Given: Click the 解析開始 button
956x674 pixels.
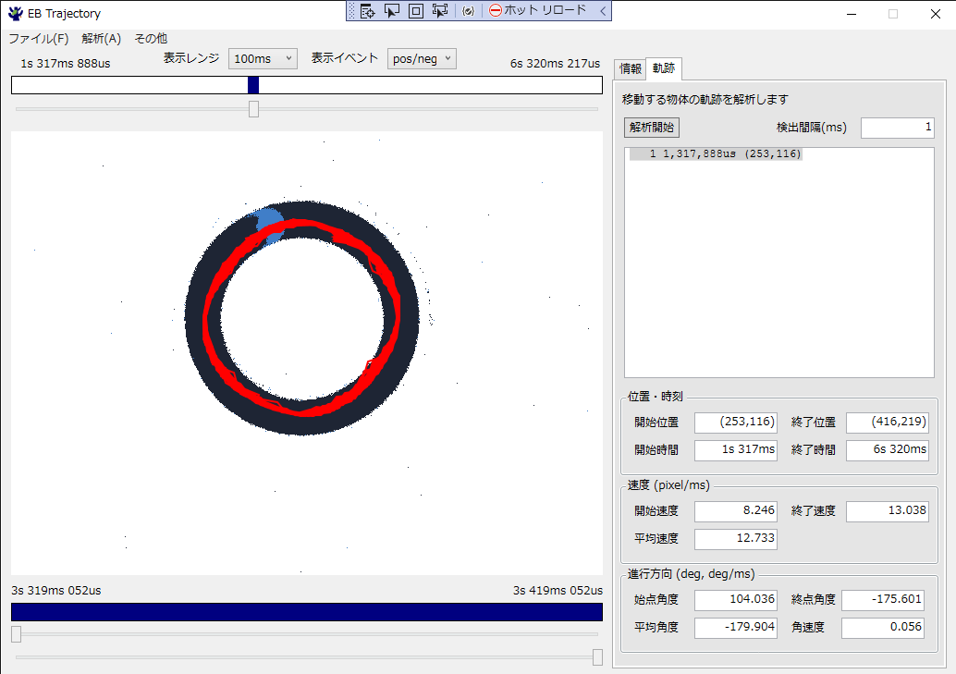Looking at the screenshot, I should click(x=652, y=127).
